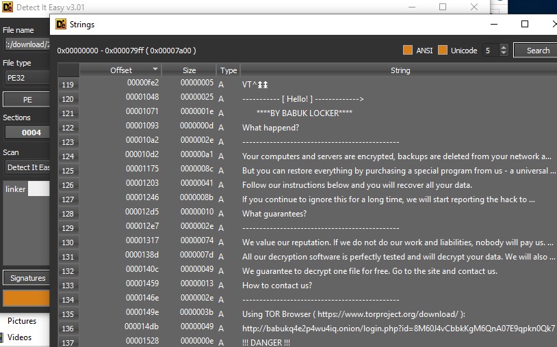
Task: Click size cell 0000008b
Action: pos(197,197)
